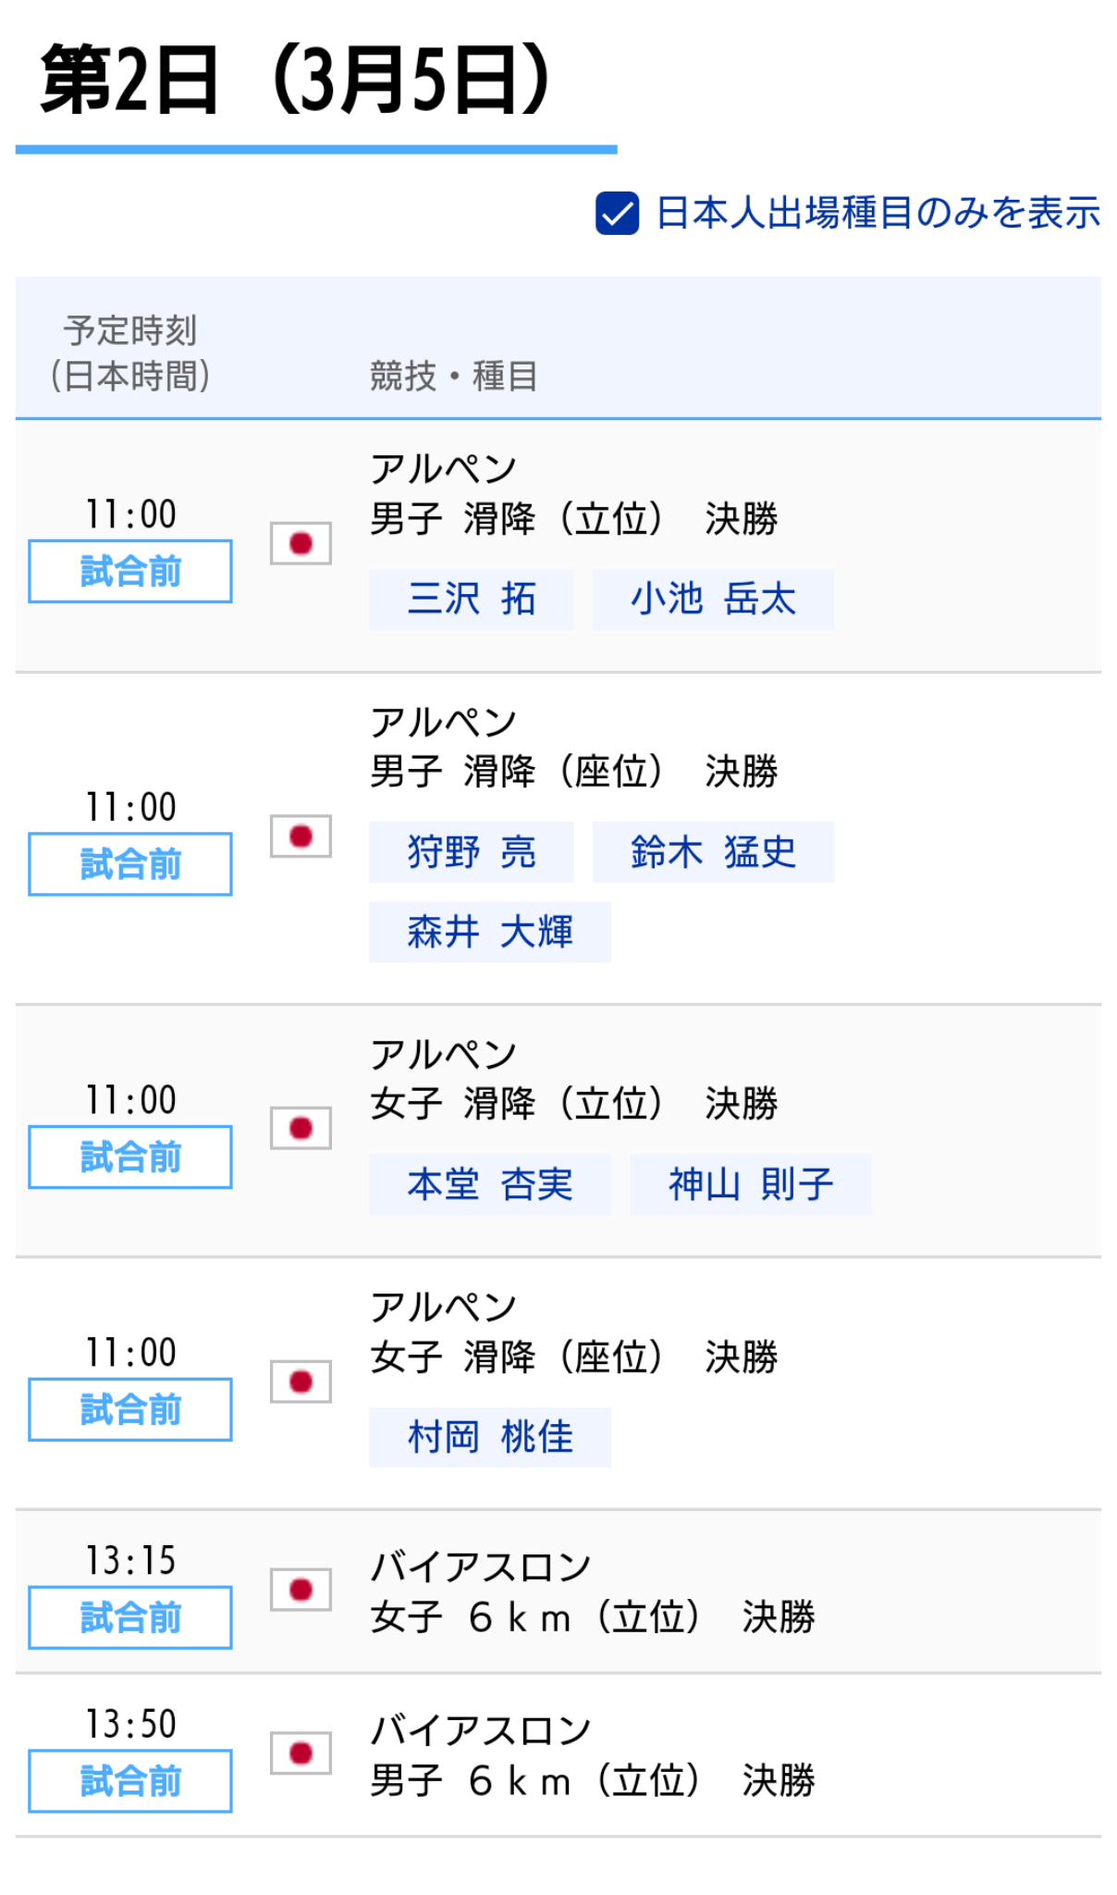This screenshot has height=1895, width=1117.
Task: Open 森井 大輝's profile link
Action: tap(489, 932)
